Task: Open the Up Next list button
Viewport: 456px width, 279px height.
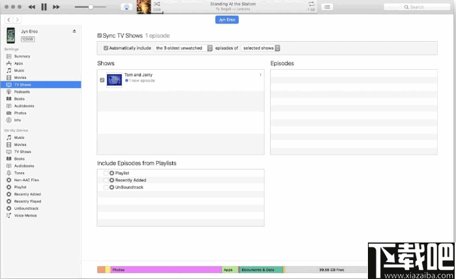Action: (327, 7)
